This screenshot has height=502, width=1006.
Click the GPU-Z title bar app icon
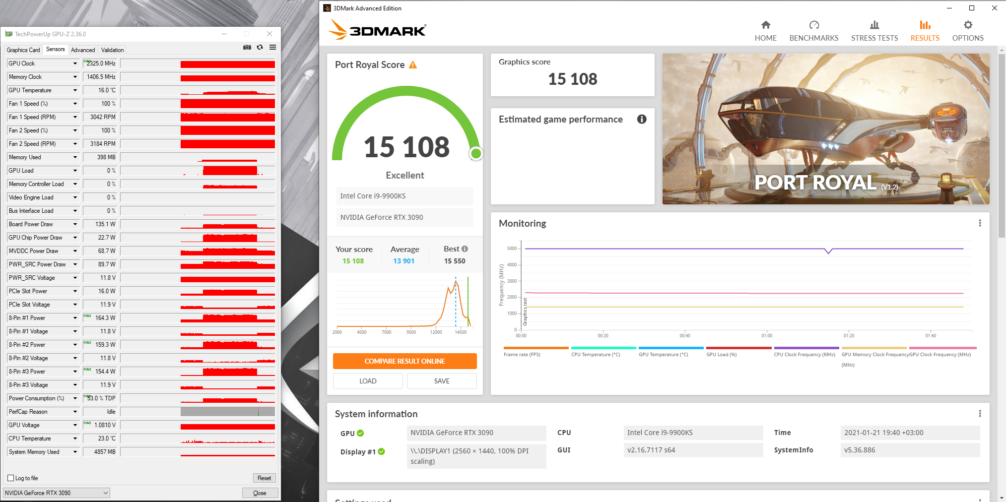(8, 34)
